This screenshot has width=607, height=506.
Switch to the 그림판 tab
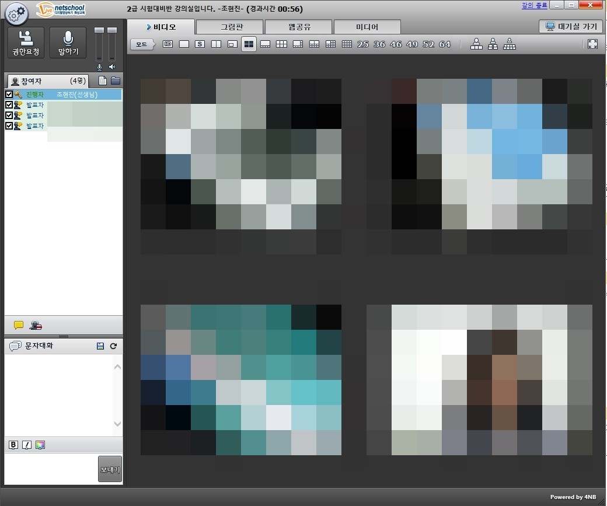[229, 27]
